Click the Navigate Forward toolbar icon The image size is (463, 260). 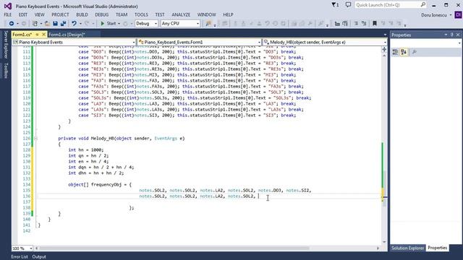24,23
